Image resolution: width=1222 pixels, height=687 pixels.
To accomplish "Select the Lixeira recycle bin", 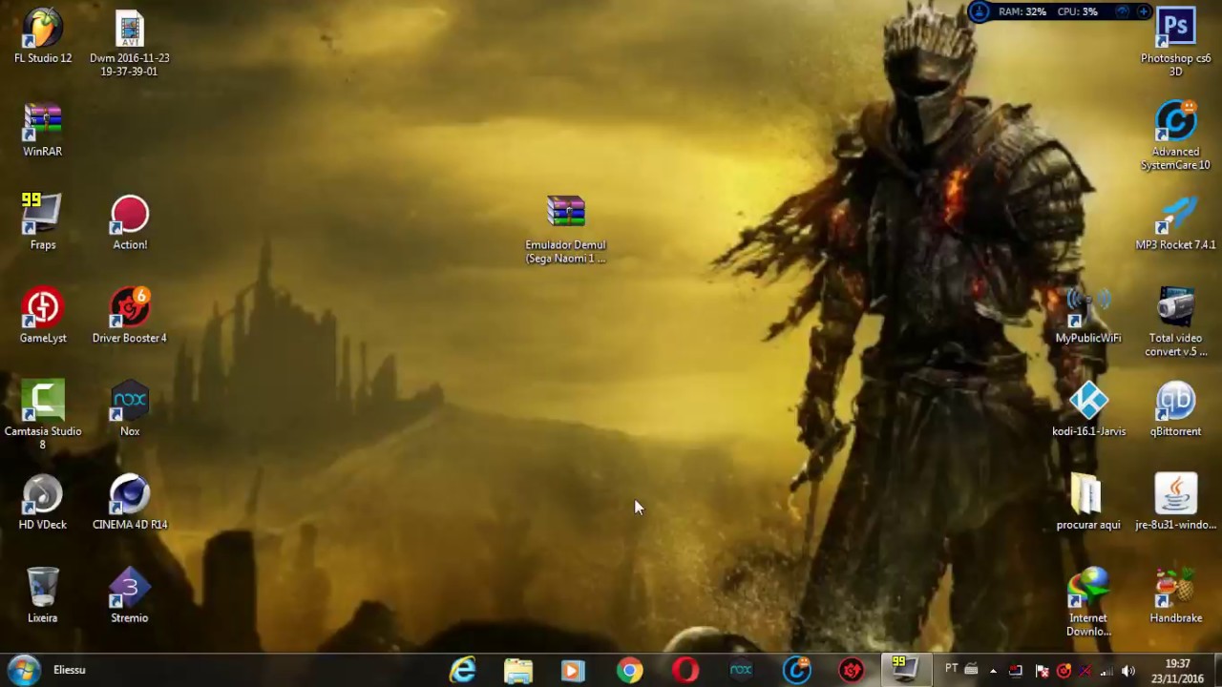I will [43, 595].
